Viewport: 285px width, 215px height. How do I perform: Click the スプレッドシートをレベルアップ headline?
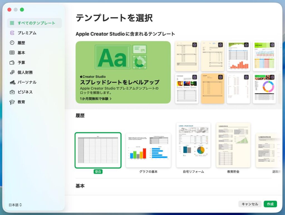(x=120, y=82)
